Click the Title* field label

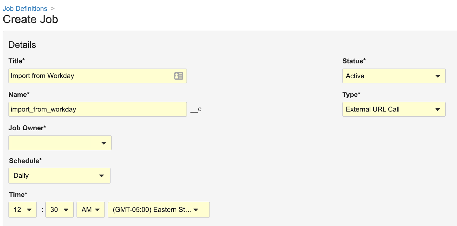(x=17, y=61)
